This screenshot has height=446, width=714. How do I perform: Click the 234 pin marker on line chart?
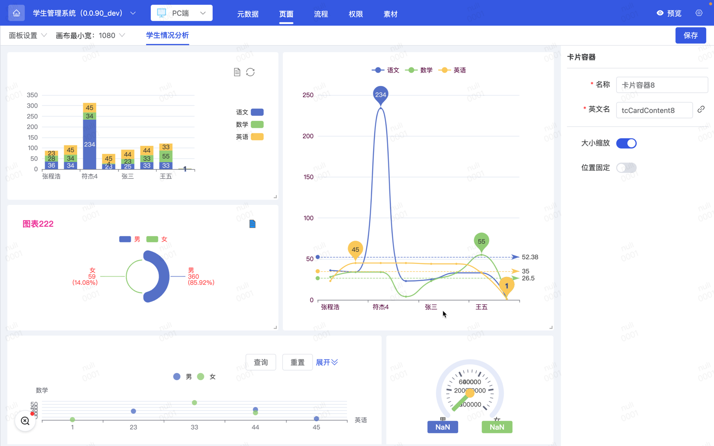(x=380, y=95)
